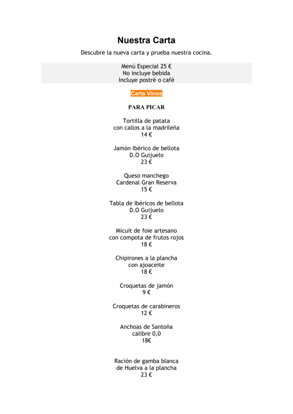The height and width of the screenshot is (414, 293).
Task: Select the Queso manchego entry
Action: 146,176
